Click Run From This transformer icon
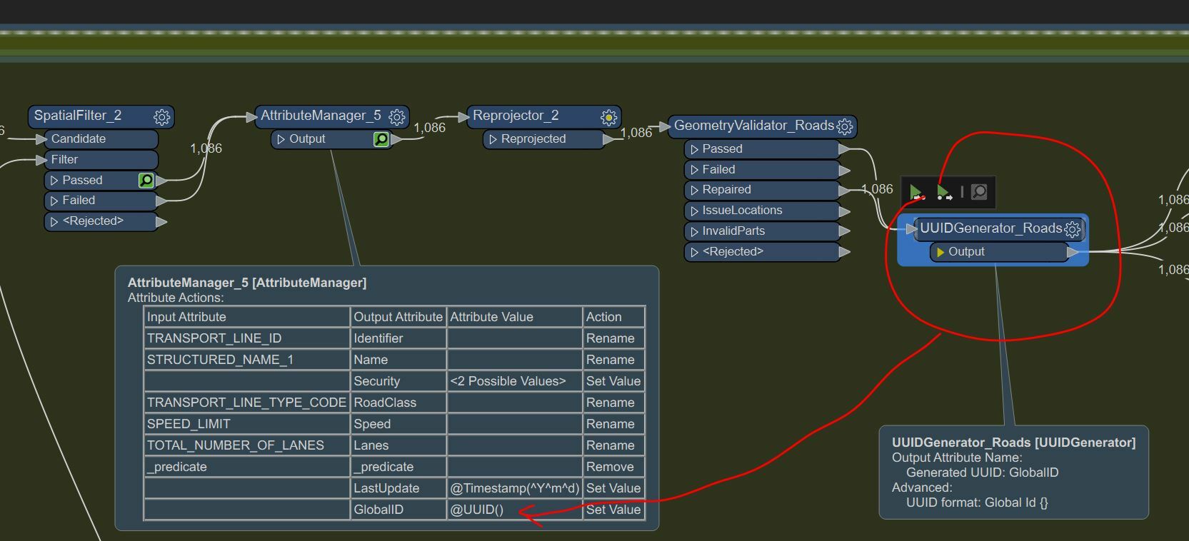The image size is (1189, 541). click(x=944, y=192)
